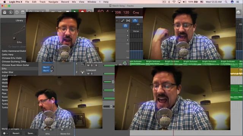This screenshot has height=136, width=243.
Task: Click the World breadcrumb in Library path
Action: (x=4, y=129)
